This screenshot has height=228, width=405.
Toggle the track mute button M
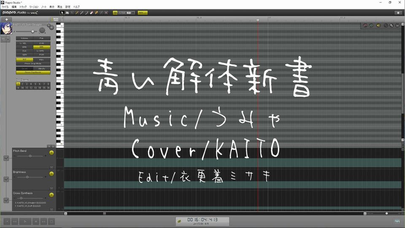pos(51,27)
